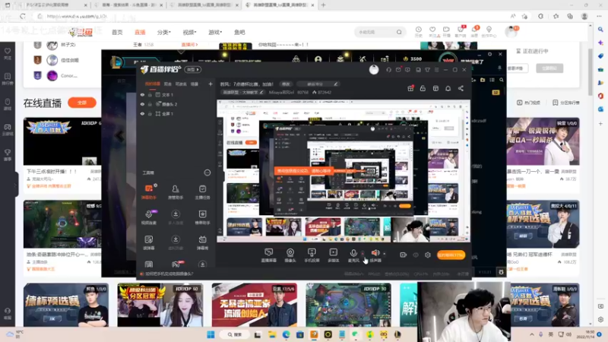This screenshot has width=608, height=342.
Task: Open microphone options small arrow
Action: [363, 254]
